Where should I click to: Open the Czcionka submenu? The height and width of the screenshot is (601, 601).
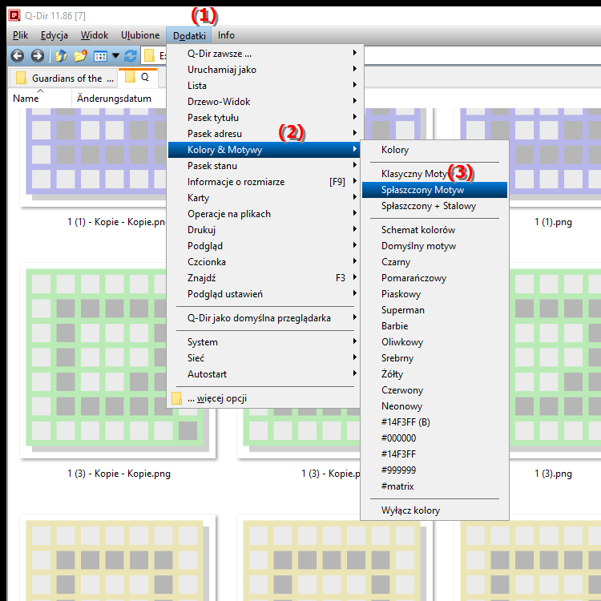coord(264,262)
